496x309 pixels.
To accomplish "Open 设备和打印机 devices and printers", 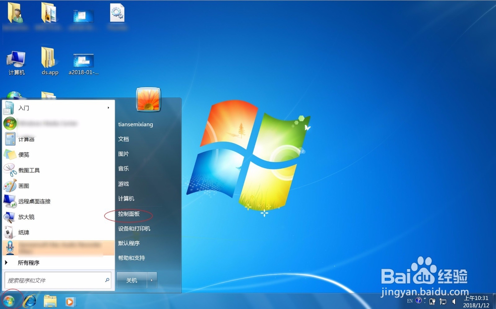I will coord(134,228).
